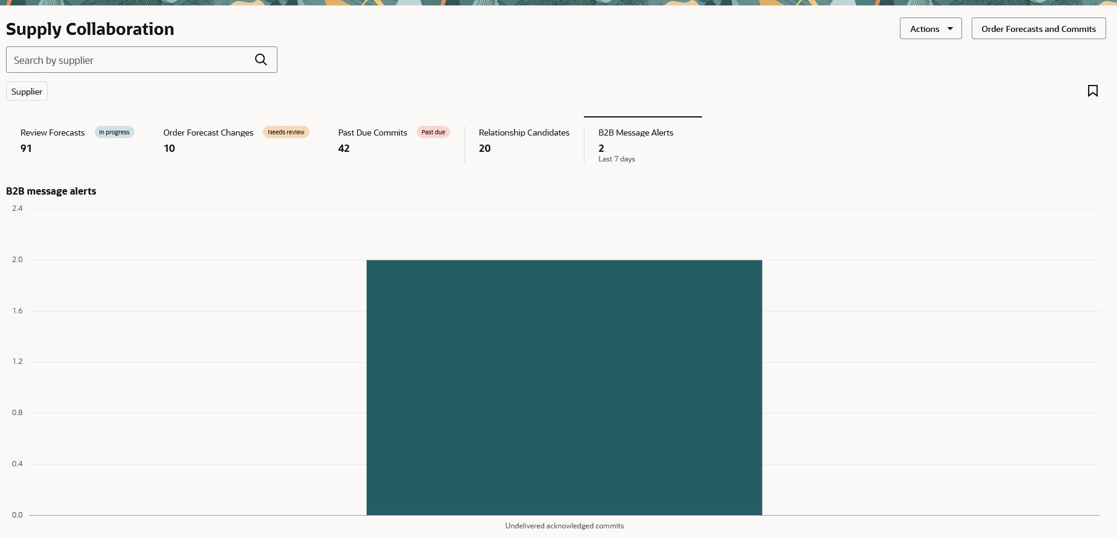Screen dimensions: 1117x538
Task: Select the Past Due Commits tab
Action: point(394,140)
